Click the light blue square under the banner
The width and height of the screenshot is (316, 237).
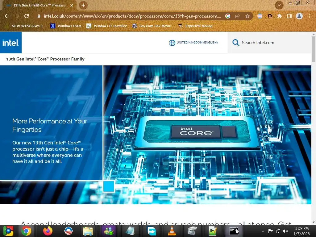pyautogui.click(x=109, y=186)
